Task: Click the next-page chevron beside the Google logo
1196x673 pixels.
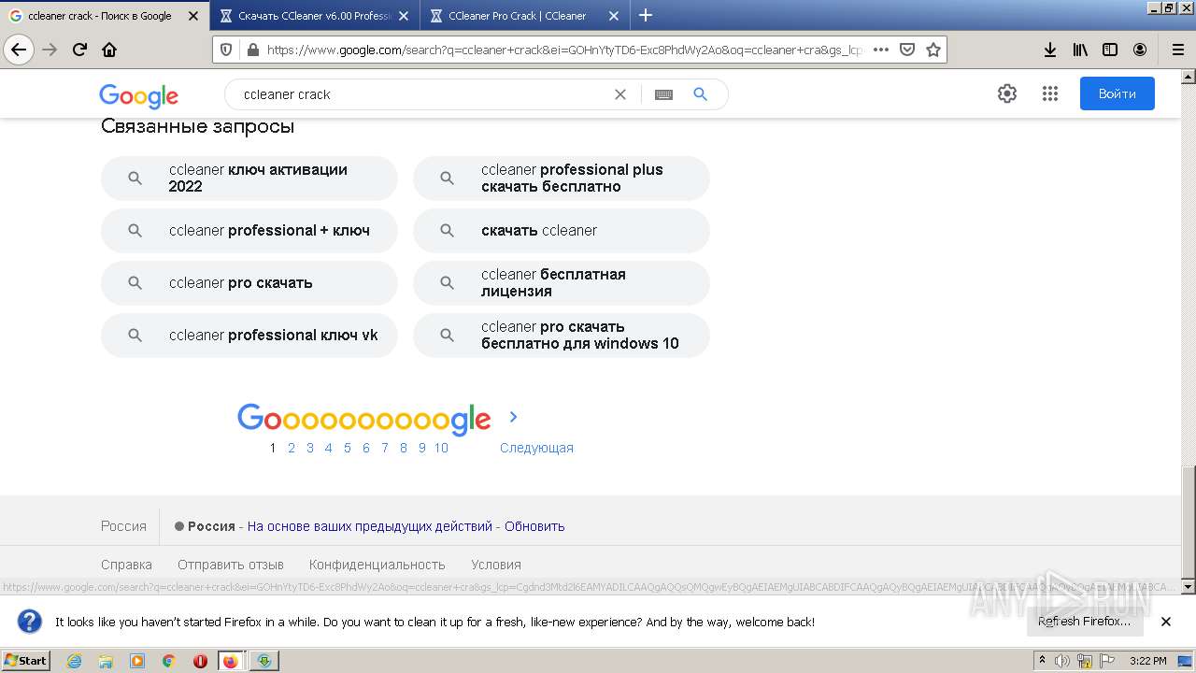Action: tap(513, 417)
